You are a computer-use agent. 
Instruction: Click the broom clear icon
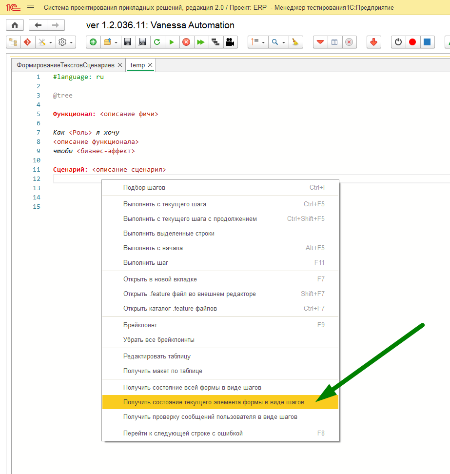click(x=295, y=42)
